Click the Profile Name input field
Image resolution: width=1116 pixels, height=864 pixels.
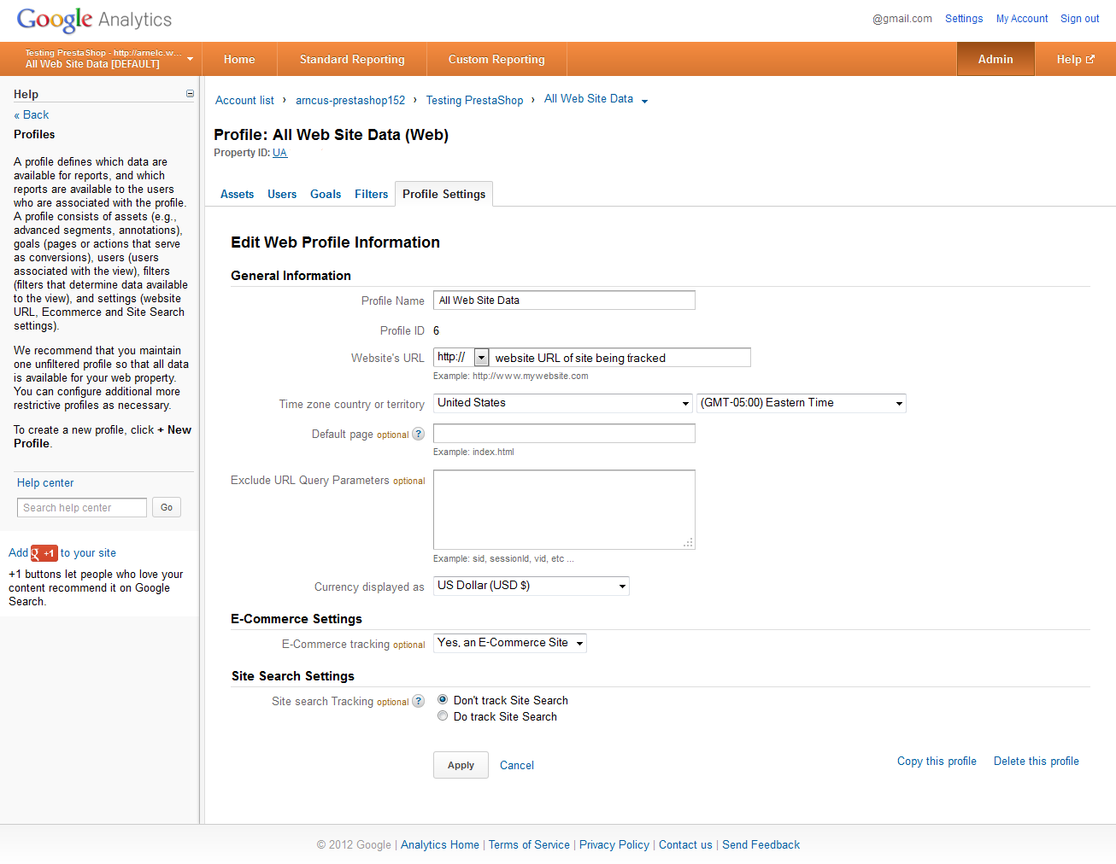pos(564,301)
